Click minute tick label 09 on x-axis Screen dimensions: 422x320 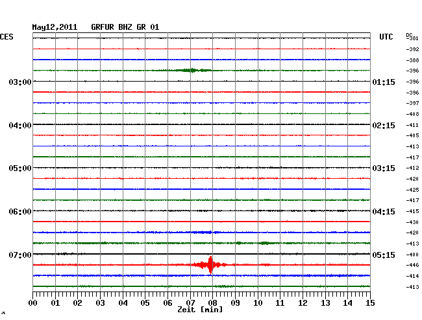(235, 303)
